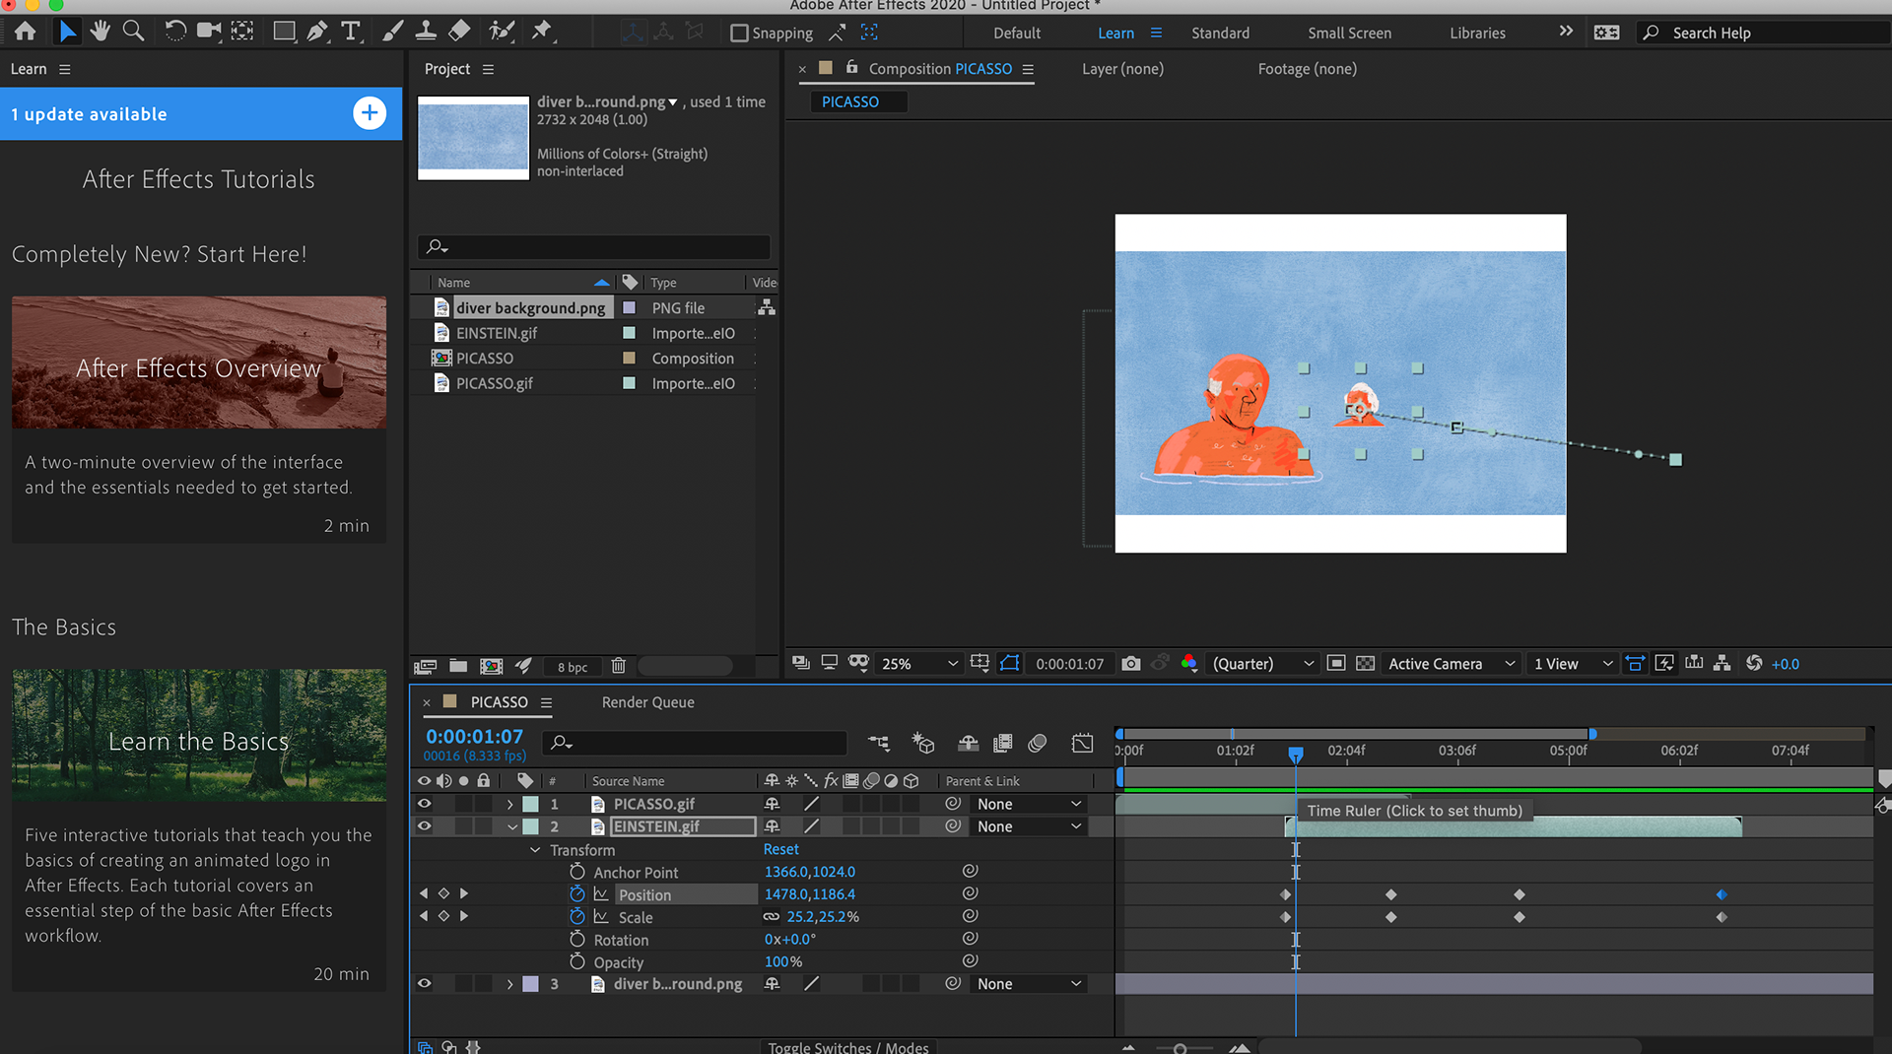
Task: Open the Graph Editor icon in timeline
Action: (1082, 743)
